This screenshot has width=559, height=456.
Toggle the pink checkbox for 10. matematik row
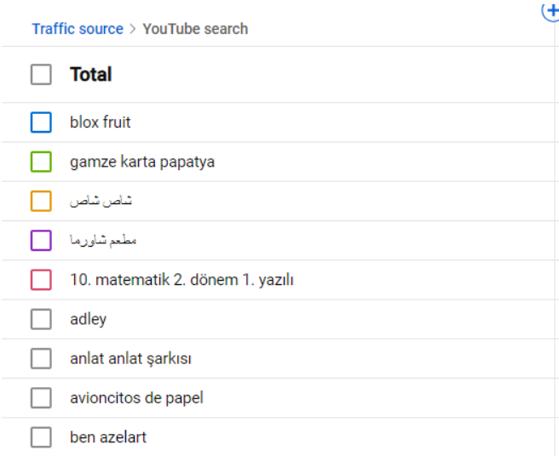coord(41,280)
